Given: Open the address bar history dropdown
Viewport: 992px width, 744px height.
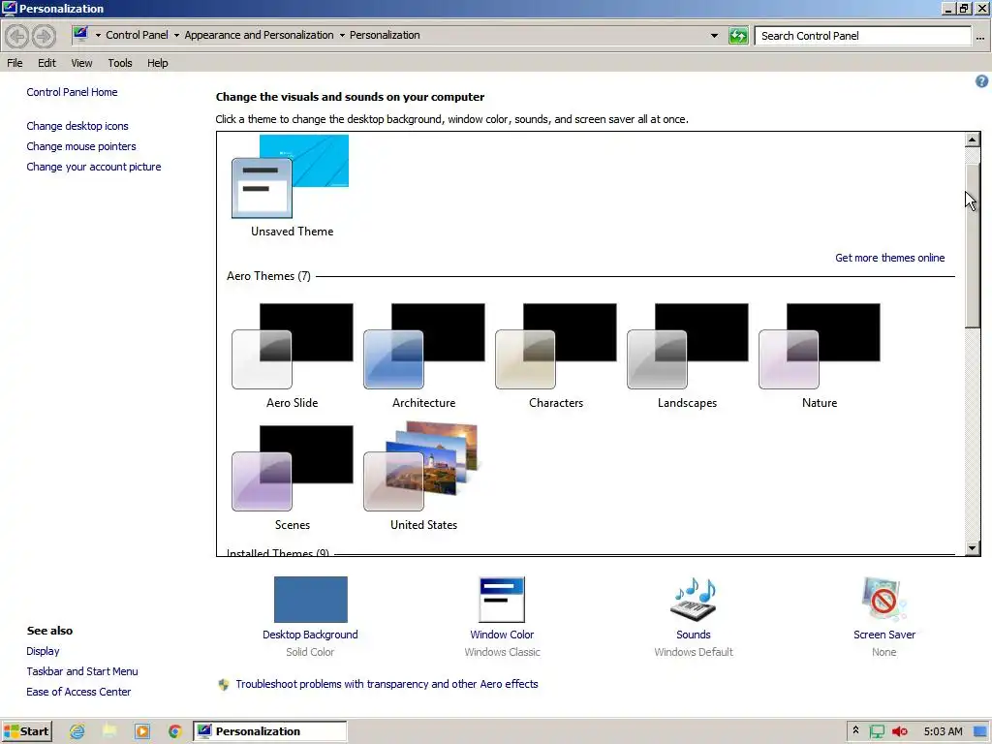Looking at the screenshot, I should point(714,36).
